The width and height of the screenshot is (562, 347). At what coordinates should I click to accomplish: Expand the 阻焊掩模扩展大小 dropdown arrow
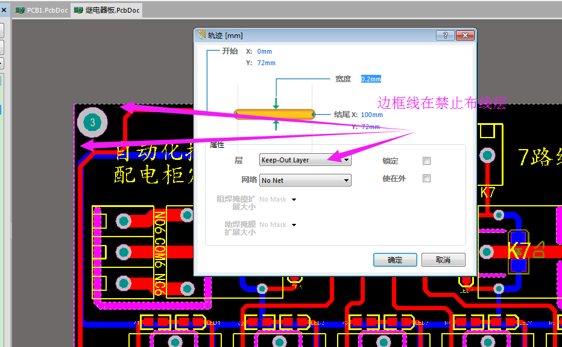[294, 200]
